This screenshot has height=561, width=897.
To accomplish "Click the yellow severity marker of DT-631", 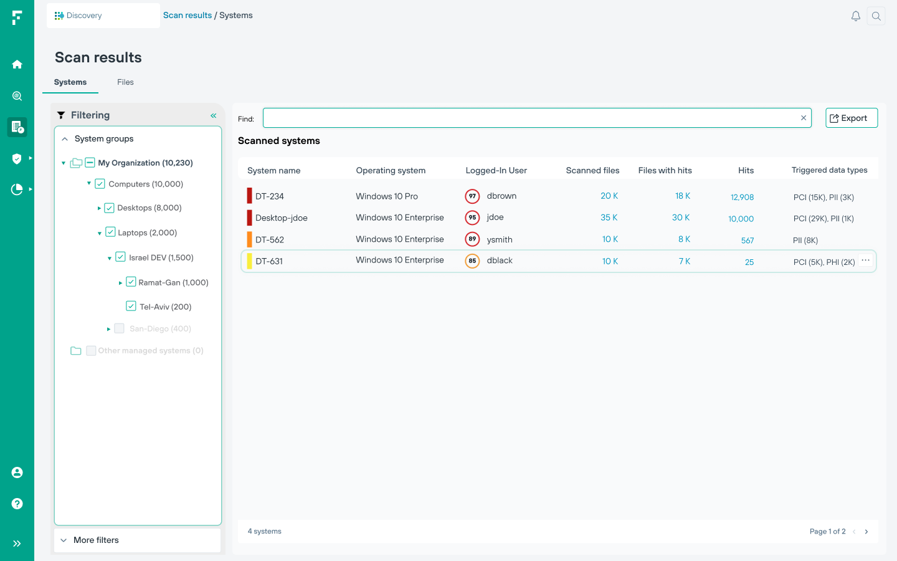I will pos(250,261).
